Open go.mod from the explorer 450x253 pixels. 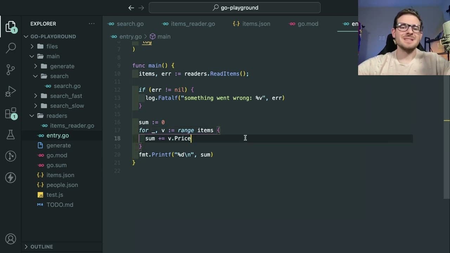57,155
